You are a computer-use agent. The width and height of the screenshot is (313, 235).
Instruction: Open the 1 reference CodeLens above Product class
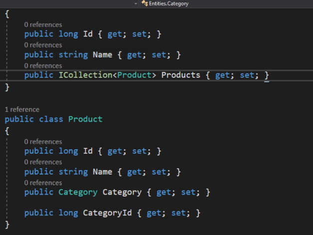point(22,109)
